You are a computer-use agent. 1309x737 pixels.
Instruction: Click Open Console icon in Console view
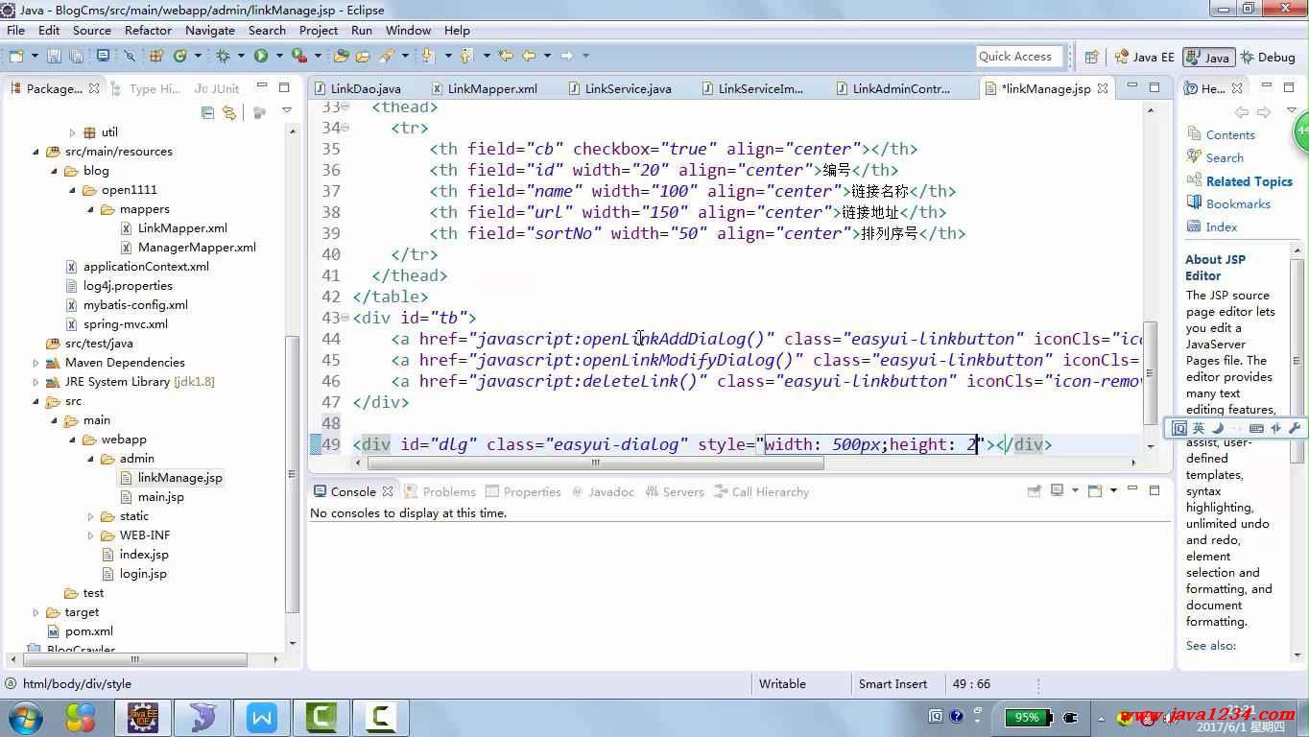pos(1095,491)
